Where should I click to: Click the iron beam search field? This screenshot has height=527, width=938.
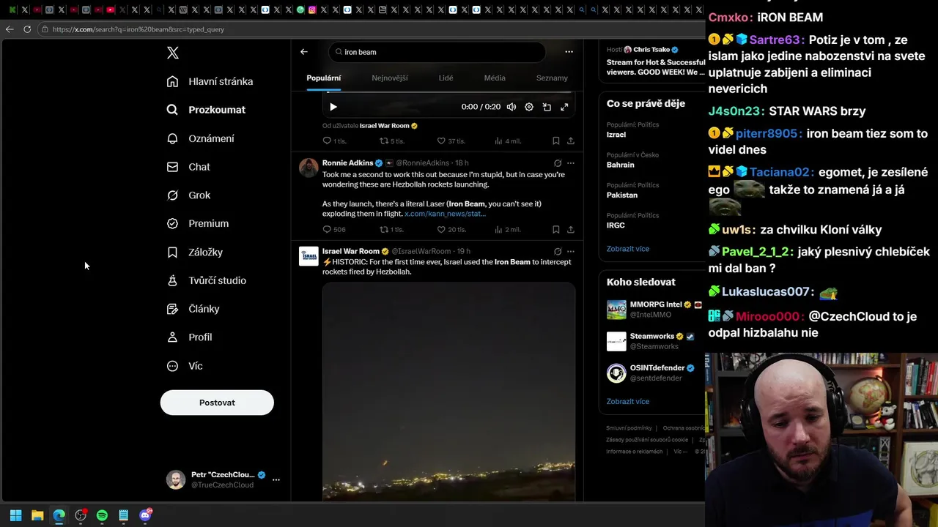click(x=437, y=52)
